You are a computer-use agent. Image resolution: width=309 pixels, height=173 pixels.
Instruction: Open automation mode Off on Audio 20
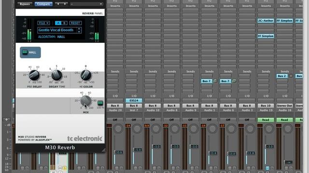115,120
